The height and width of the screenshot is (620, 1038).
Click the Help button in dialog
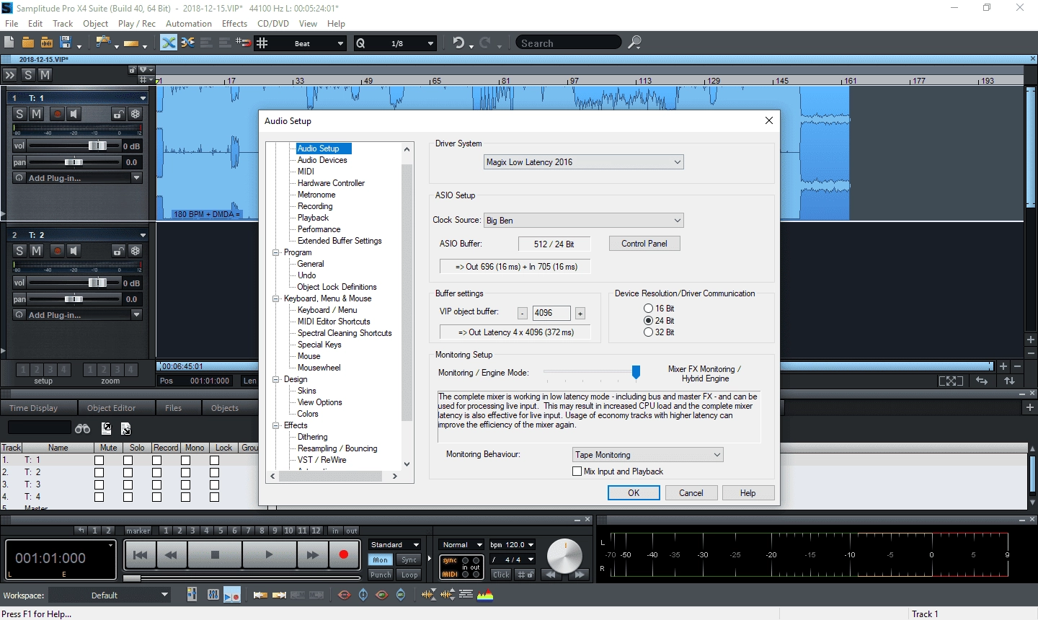click(748, 493)
